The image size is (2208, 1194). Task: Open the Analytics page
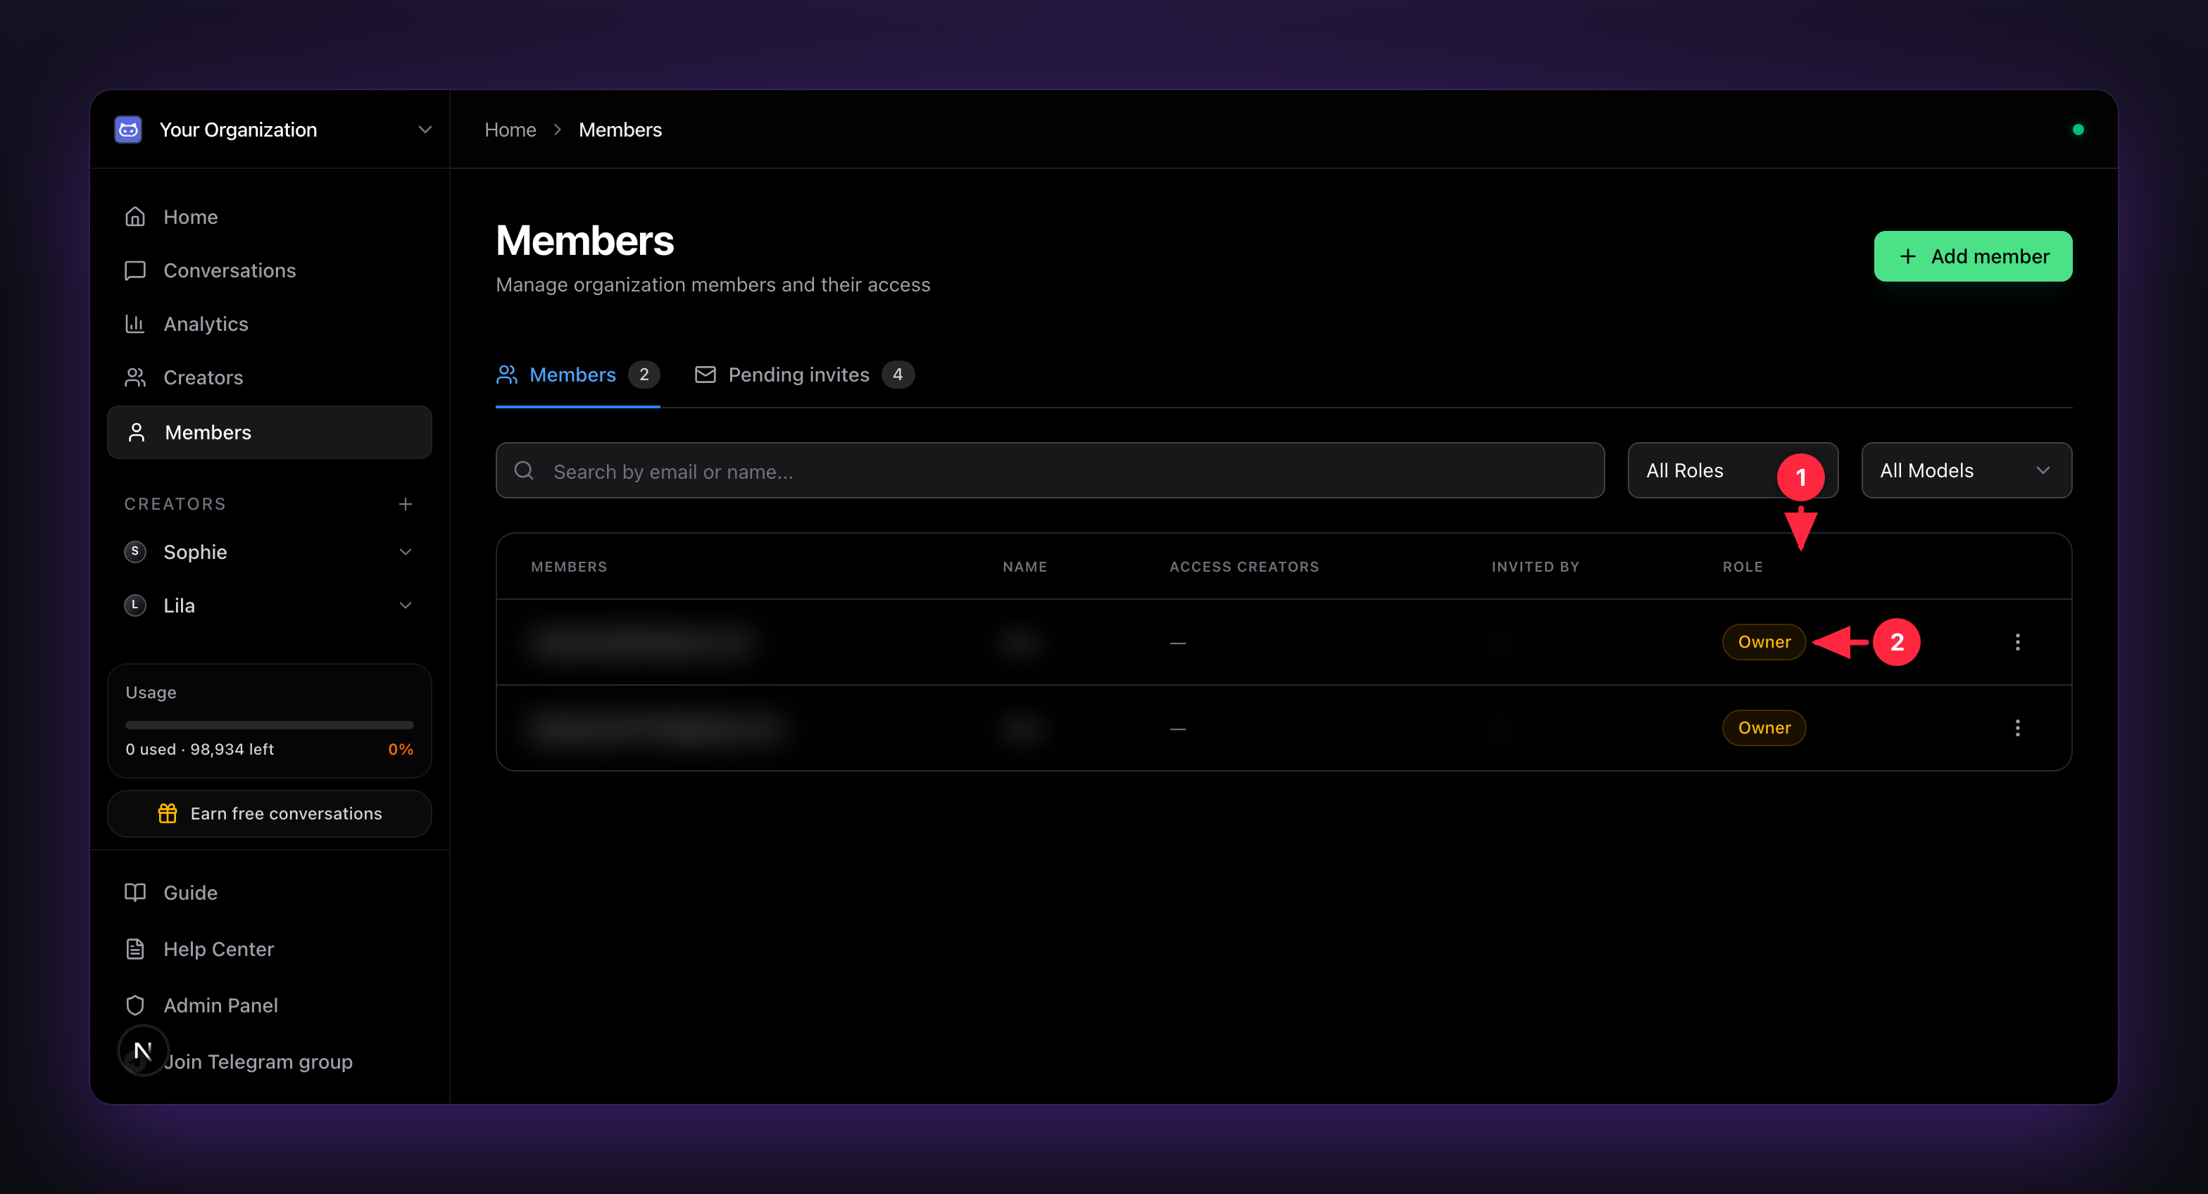tap(269, 324)
